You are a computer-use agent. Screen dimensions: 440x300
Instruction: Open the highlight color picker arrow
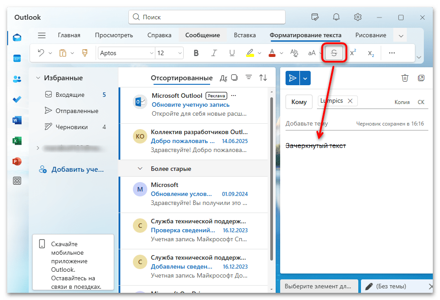click(260, 53)
